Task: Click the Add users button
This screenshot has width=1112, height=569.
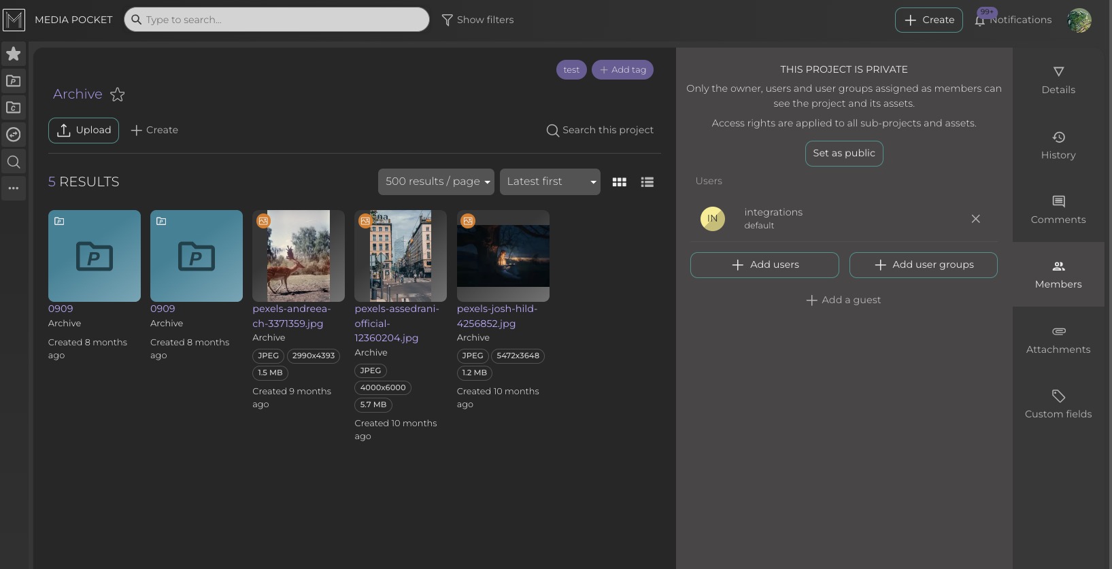Action: 764,265
